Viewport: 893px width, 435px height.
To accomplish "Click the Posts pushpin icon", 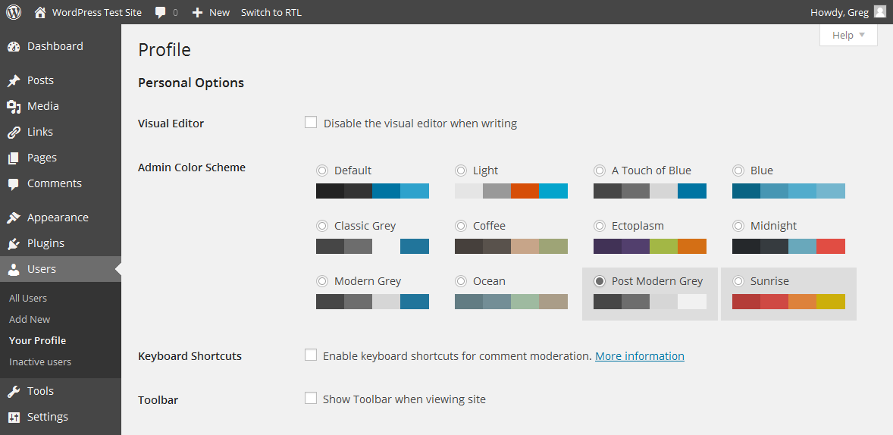I will point(14,81).
